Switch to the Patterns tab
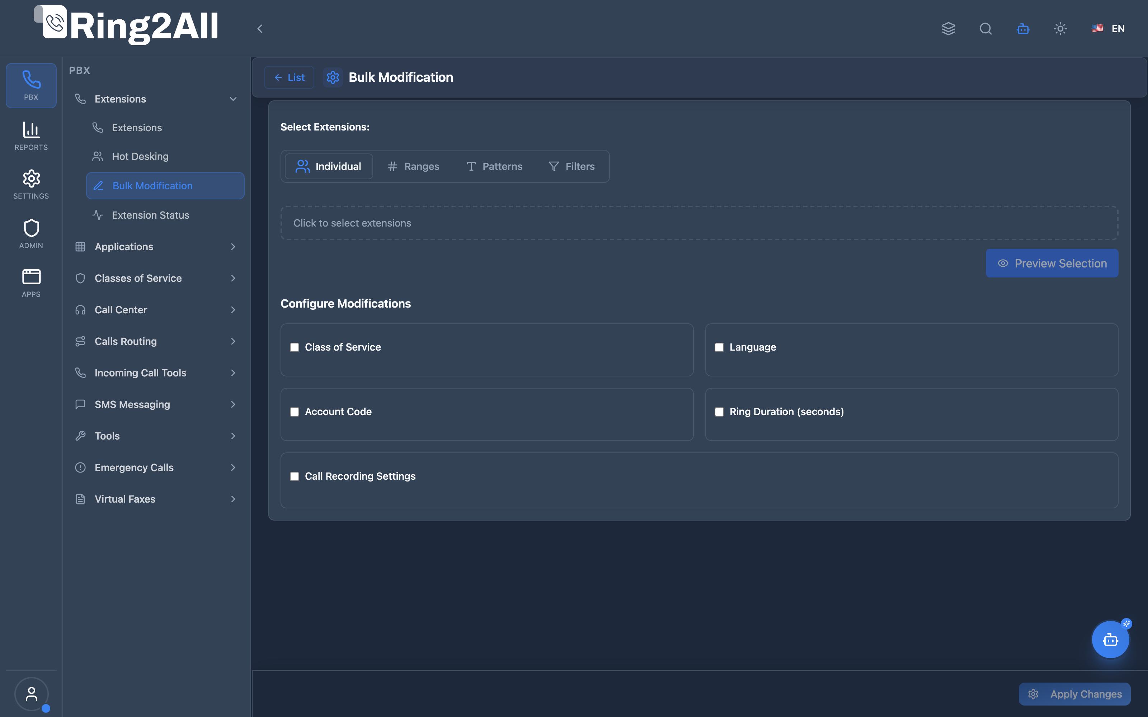Screen dimensions: 1148x717 [494, 166]
